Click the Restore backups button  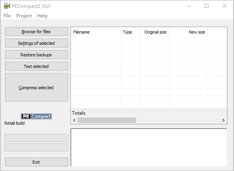[36, 55]
